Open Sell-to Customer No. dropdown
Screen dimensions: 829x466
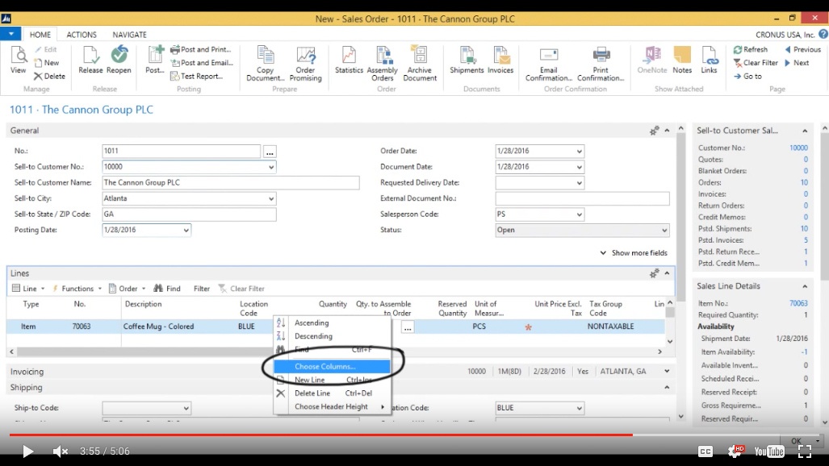[x=270, y=167]
